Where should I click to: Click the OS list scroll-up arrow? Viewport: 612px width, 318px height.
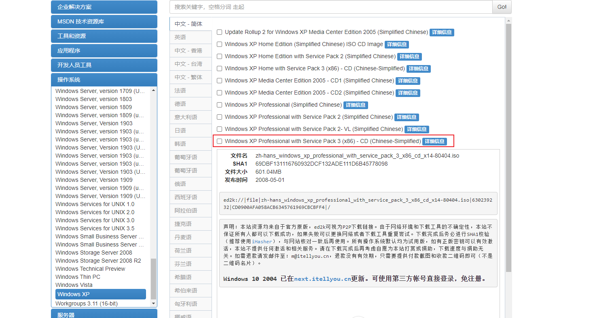pyautogui.click(x=153, y=90)
